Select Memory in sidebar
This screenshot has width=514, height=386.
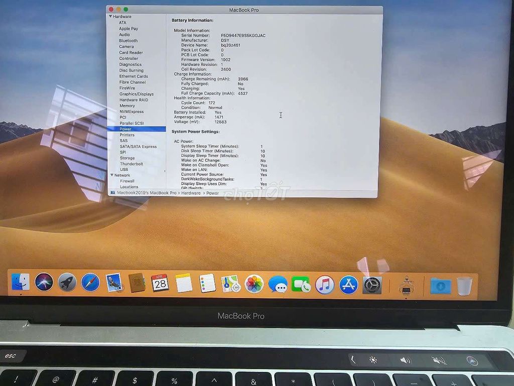[x=127, y=106]
